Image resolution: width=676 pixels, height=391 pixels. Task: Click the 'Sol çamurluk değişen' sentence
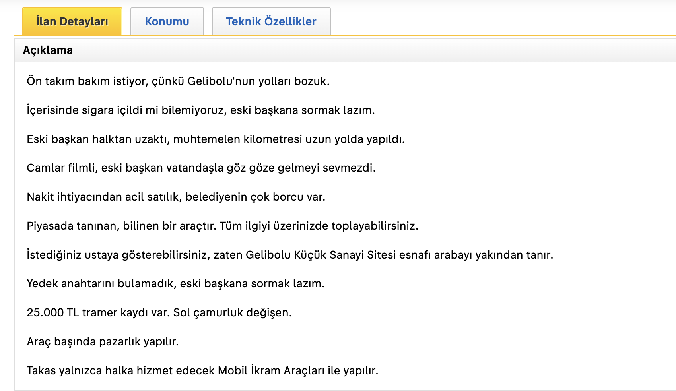point(232,312)
